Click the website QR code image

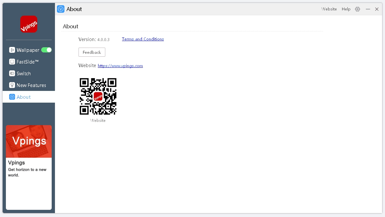pyautogui.click(x=98, y=96)
